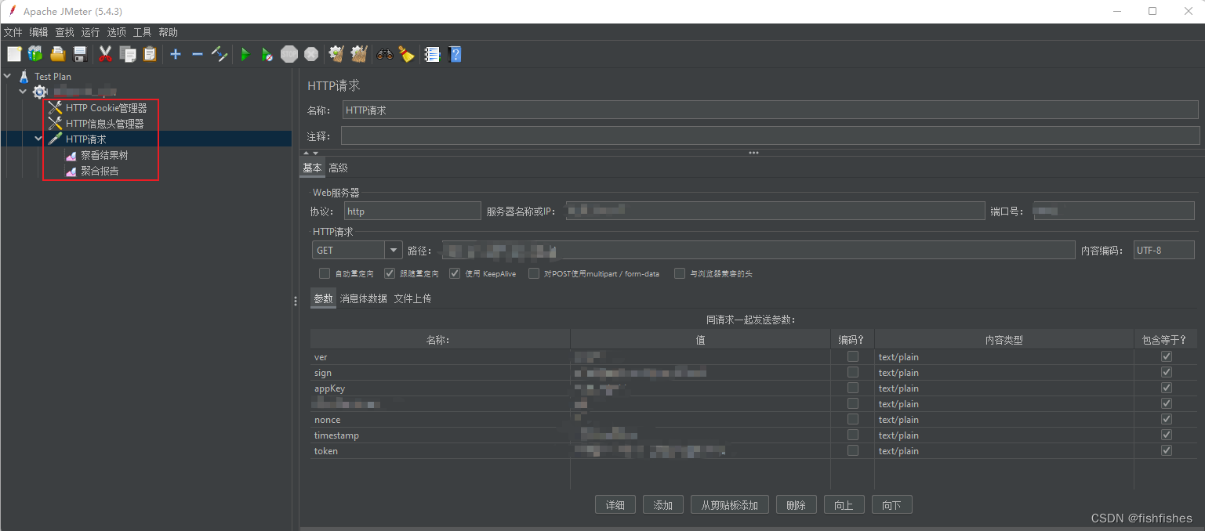
Task: Shut down the test with the X icon
Action: pyautogui.click(x=311, y=54)
